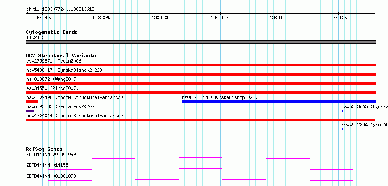Select the red bar for esv2759871
This screenshot has height=186, width=388.
point(201,65)
